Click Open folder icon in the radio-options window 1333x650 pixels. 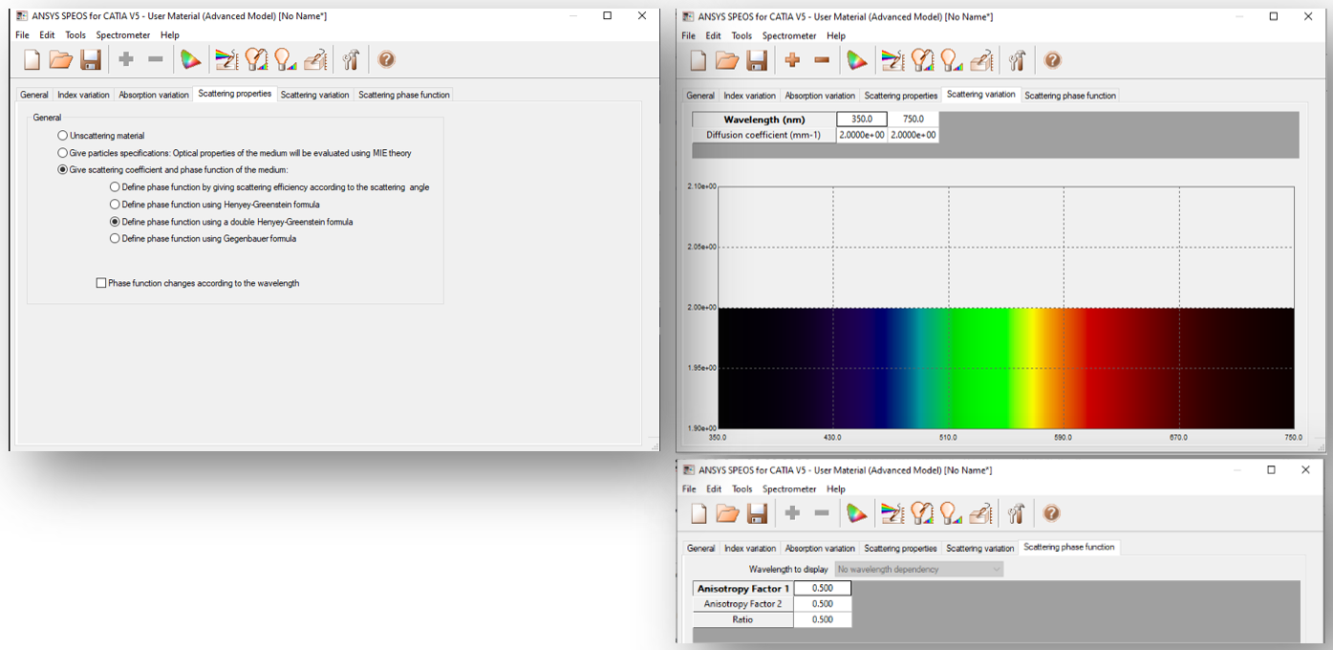coord(61,59)
